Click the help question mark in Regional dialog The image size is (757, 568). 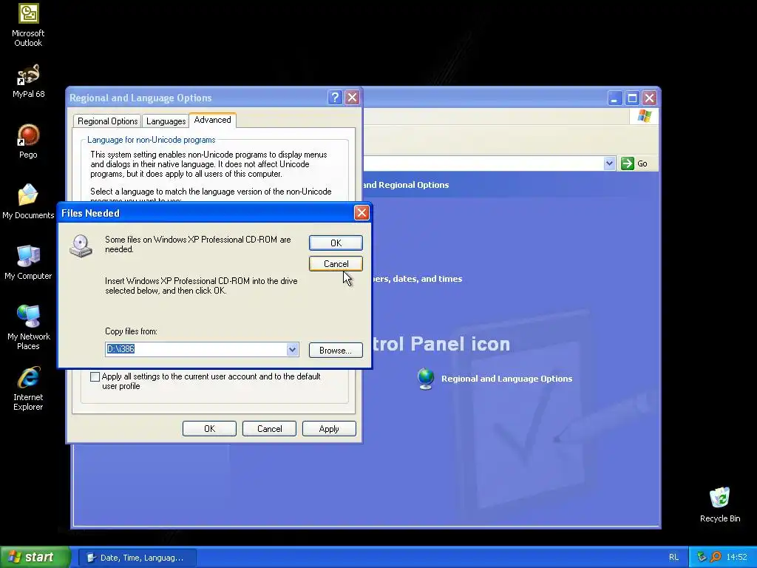(335, 98)
